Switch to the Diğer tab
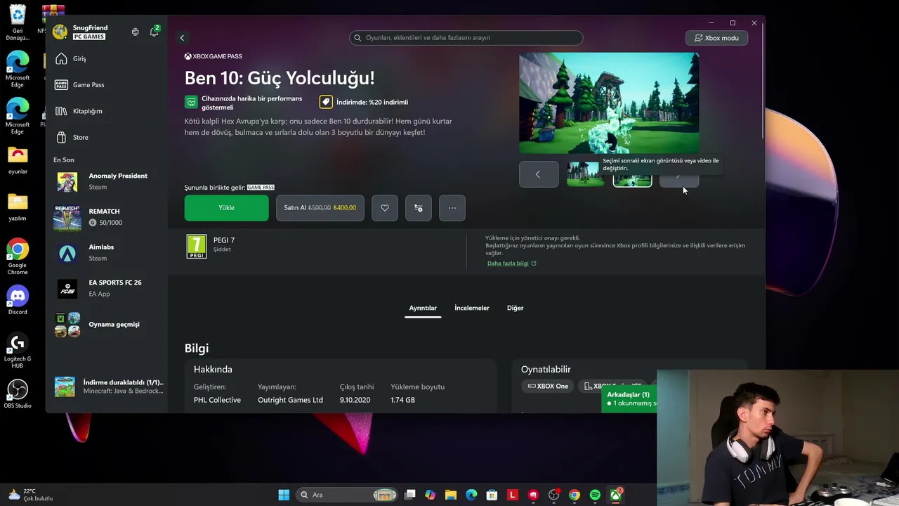 pyautogui.click(x=516, y=308)
